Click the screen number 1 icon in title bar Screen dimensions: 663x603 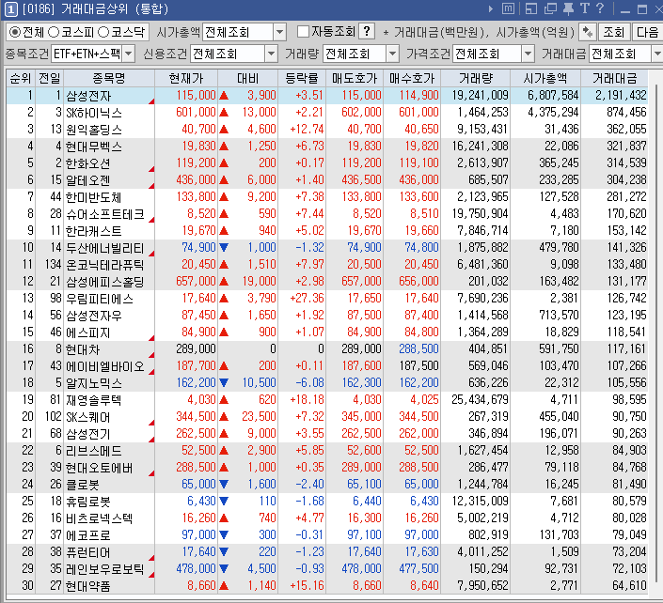pos(10,9)
